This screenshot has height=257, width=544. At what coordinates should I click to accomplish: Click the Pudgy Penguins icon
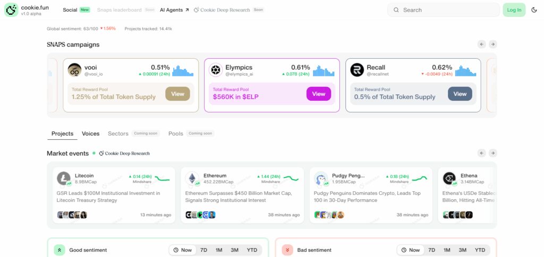[x=321, y=179]
